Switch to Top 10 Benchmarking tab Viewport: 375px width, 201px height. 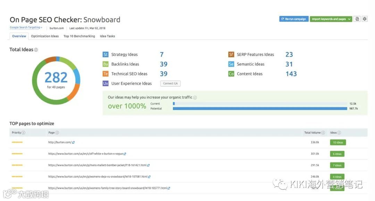pyautogui.click(x=79, y=36)
